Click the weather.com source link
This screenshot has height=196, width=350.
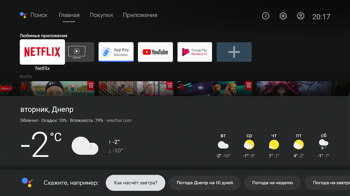(x=119, y=120)
